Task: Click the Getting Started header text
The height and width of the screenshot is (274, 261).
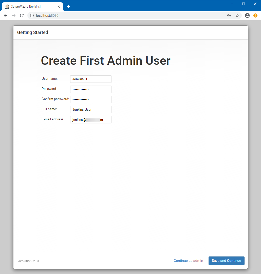Action: pos(33,33)
